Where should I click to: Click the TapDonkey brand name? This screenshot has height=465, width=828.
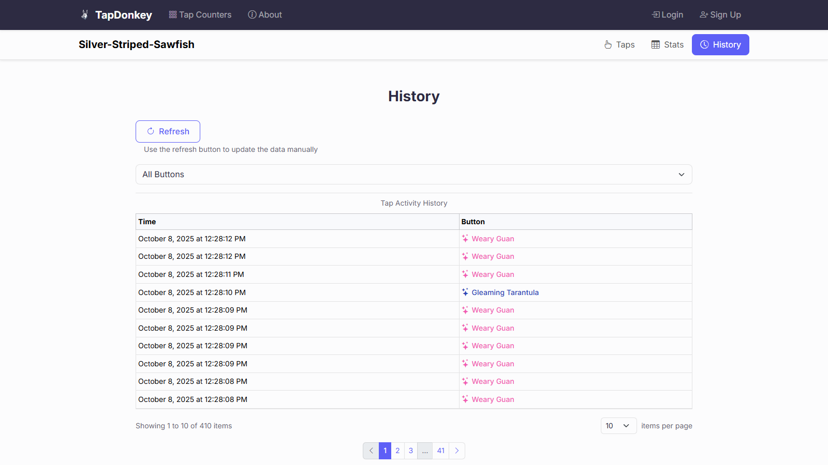(x=124, y=15)
